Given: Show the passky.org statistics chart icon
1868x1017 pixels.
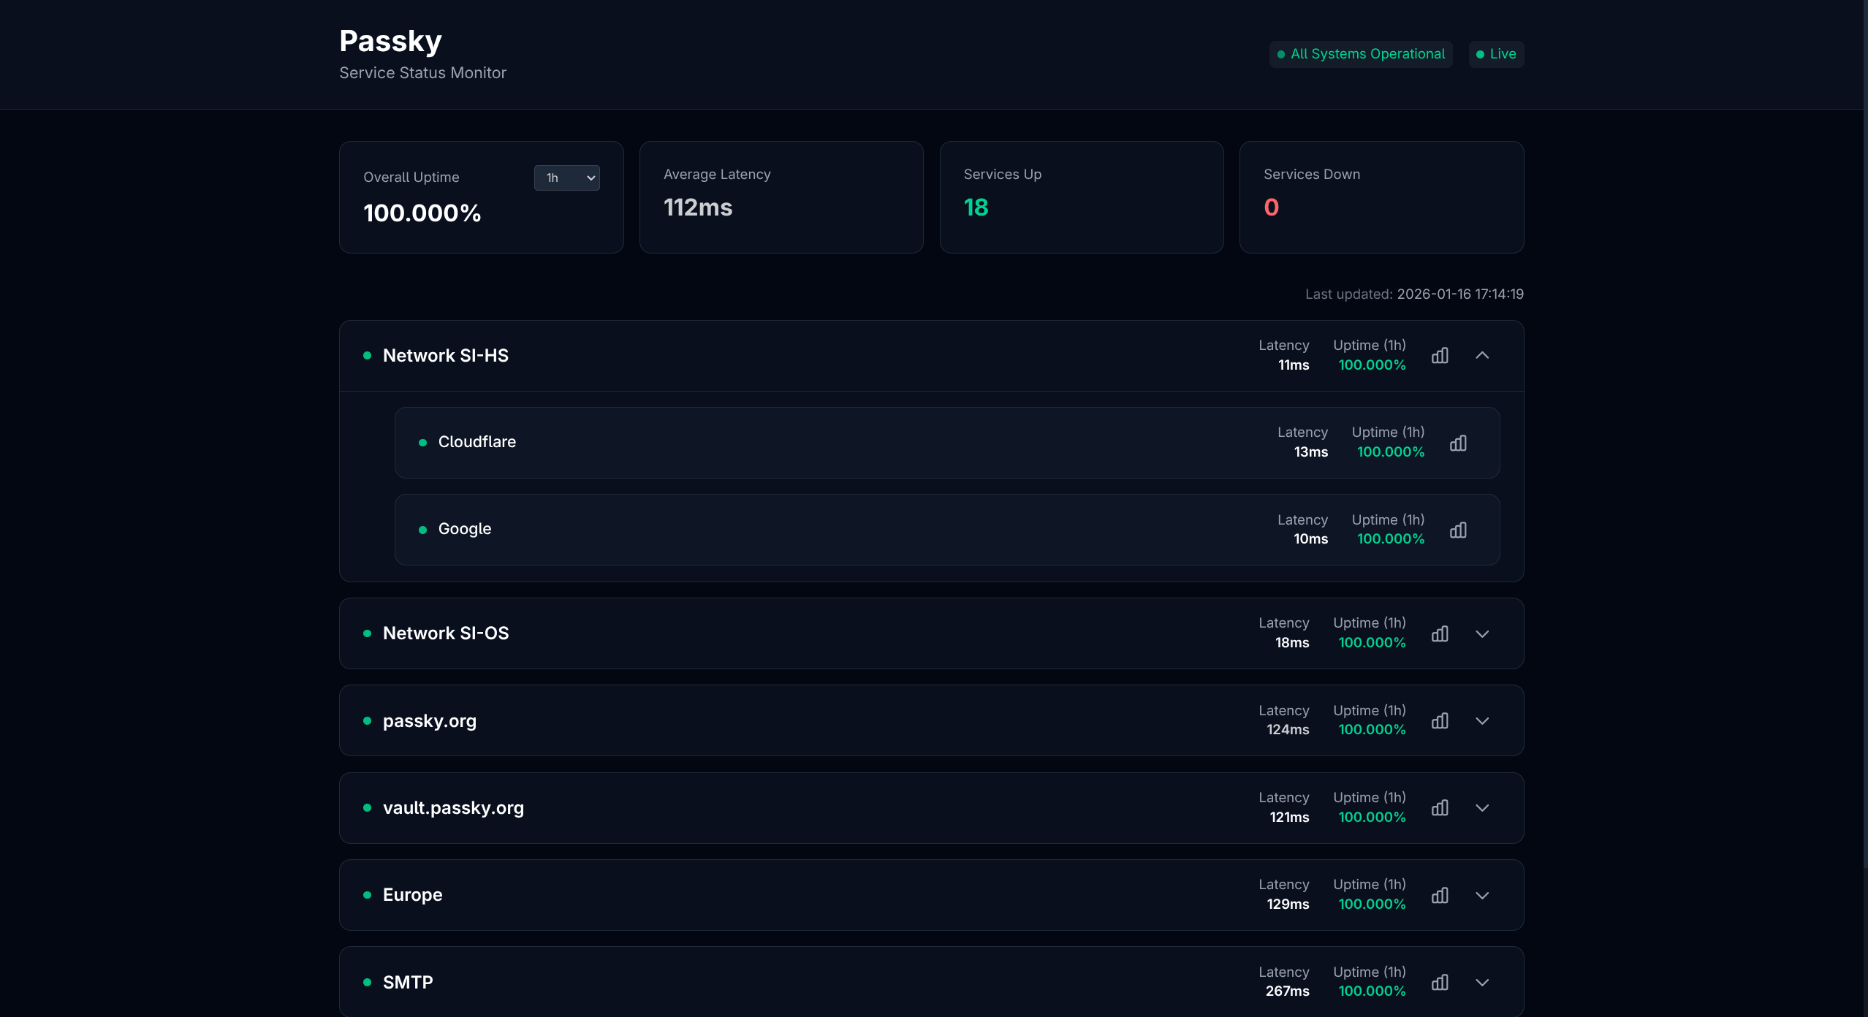Looking at the screenshot, I should coord(1440,721).
